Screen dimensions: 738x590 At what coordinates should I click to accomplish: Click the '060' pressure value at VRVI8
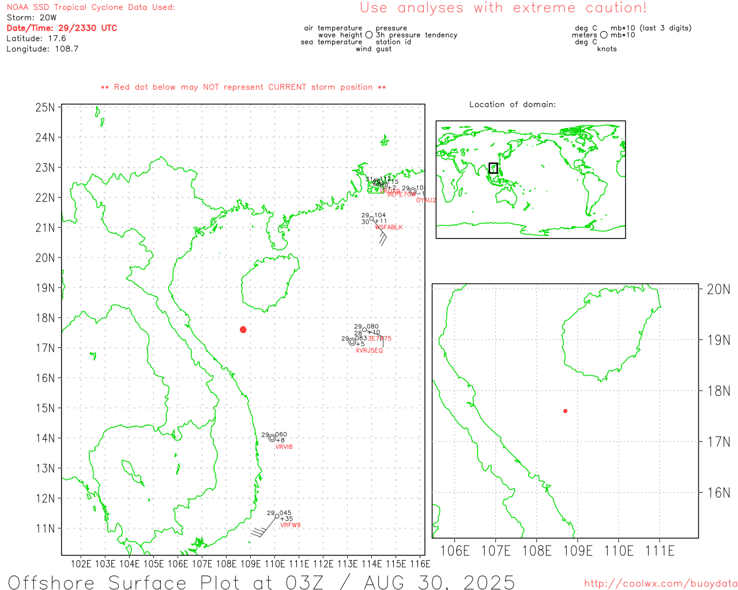coord(281,435)
